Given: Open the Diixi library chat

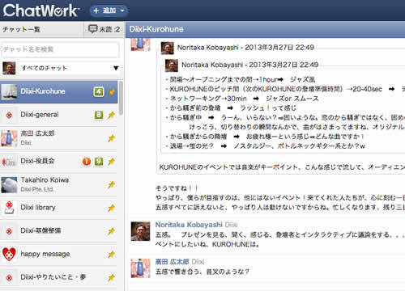Looking at the screenshot, I should point(59,208).
